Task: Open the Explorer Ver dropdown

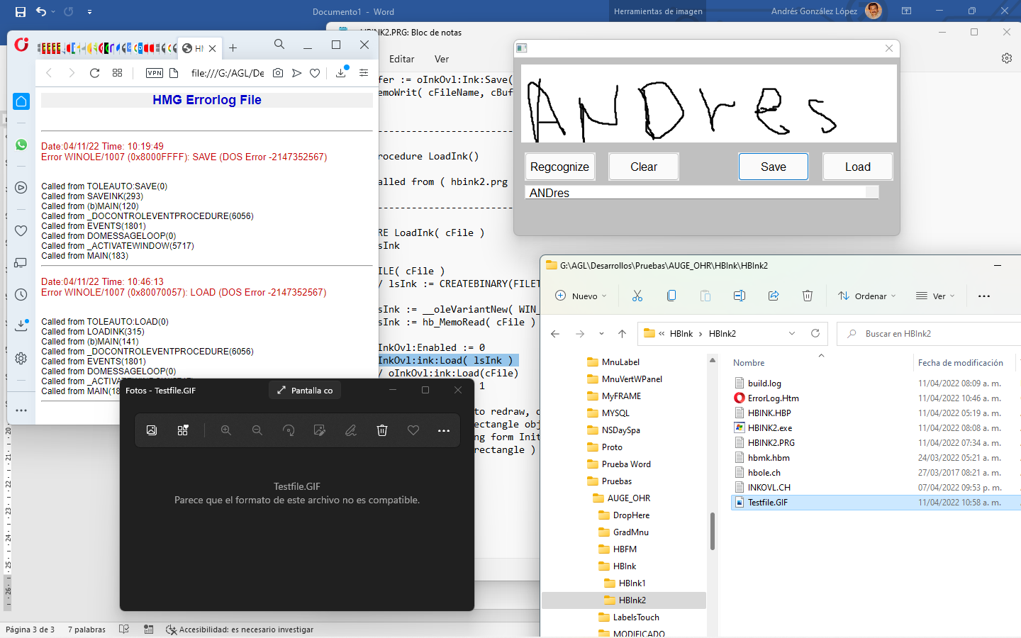Action: pyautogui.click(x=935, y=296)
